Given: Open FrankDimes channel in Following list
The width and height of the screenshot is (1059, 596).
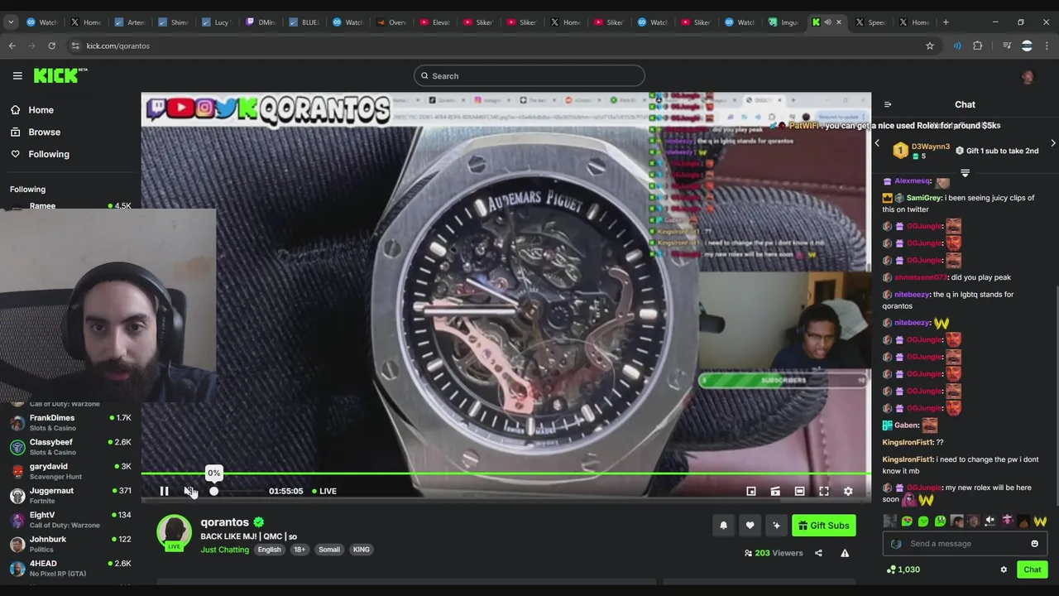Looking at the screenshot, I should [70, 423].
